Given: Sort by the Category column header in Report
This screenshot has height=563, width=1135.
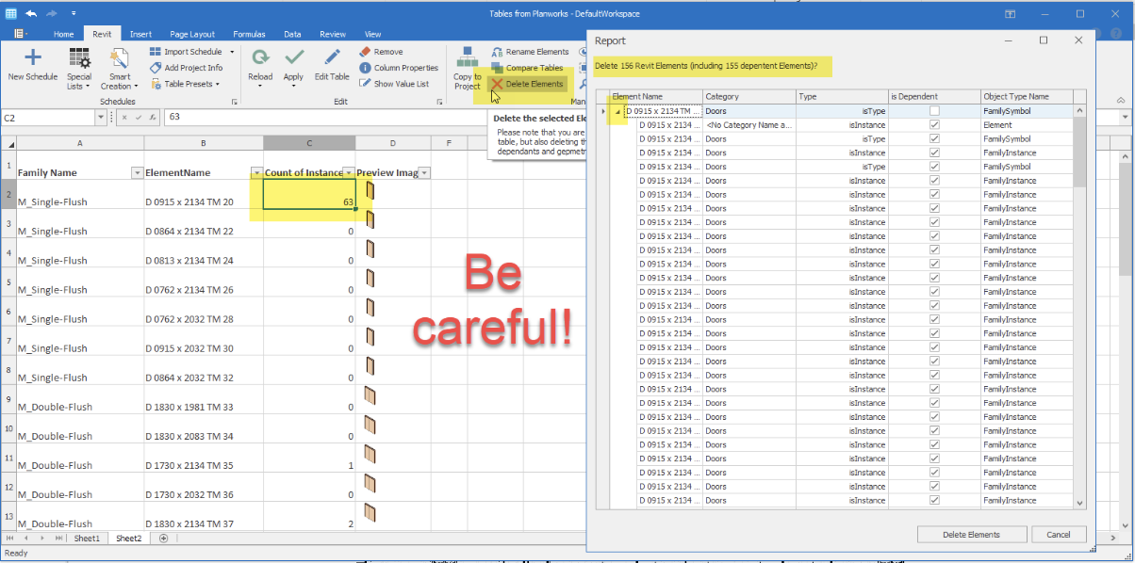Looking at the screenshot, I should [x=749, y=96].
